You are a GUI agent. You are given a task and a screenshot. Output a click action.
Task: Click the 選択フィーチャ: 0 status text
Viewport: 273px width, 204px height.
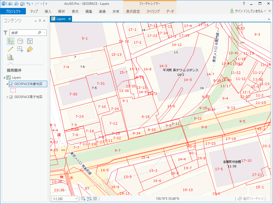click(253, 199)
